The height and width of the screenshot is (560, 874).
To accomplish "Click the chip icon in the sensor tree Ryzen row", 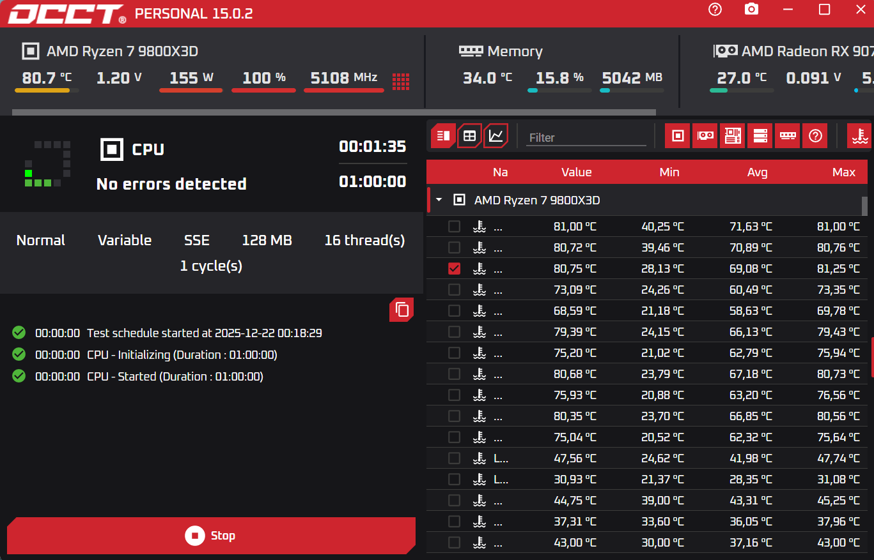I will pyautogui.click(x=459, y=200).
